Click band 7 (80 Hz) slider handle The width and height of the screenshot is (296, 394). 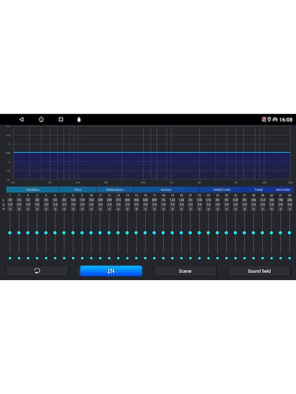click(64, 233)
